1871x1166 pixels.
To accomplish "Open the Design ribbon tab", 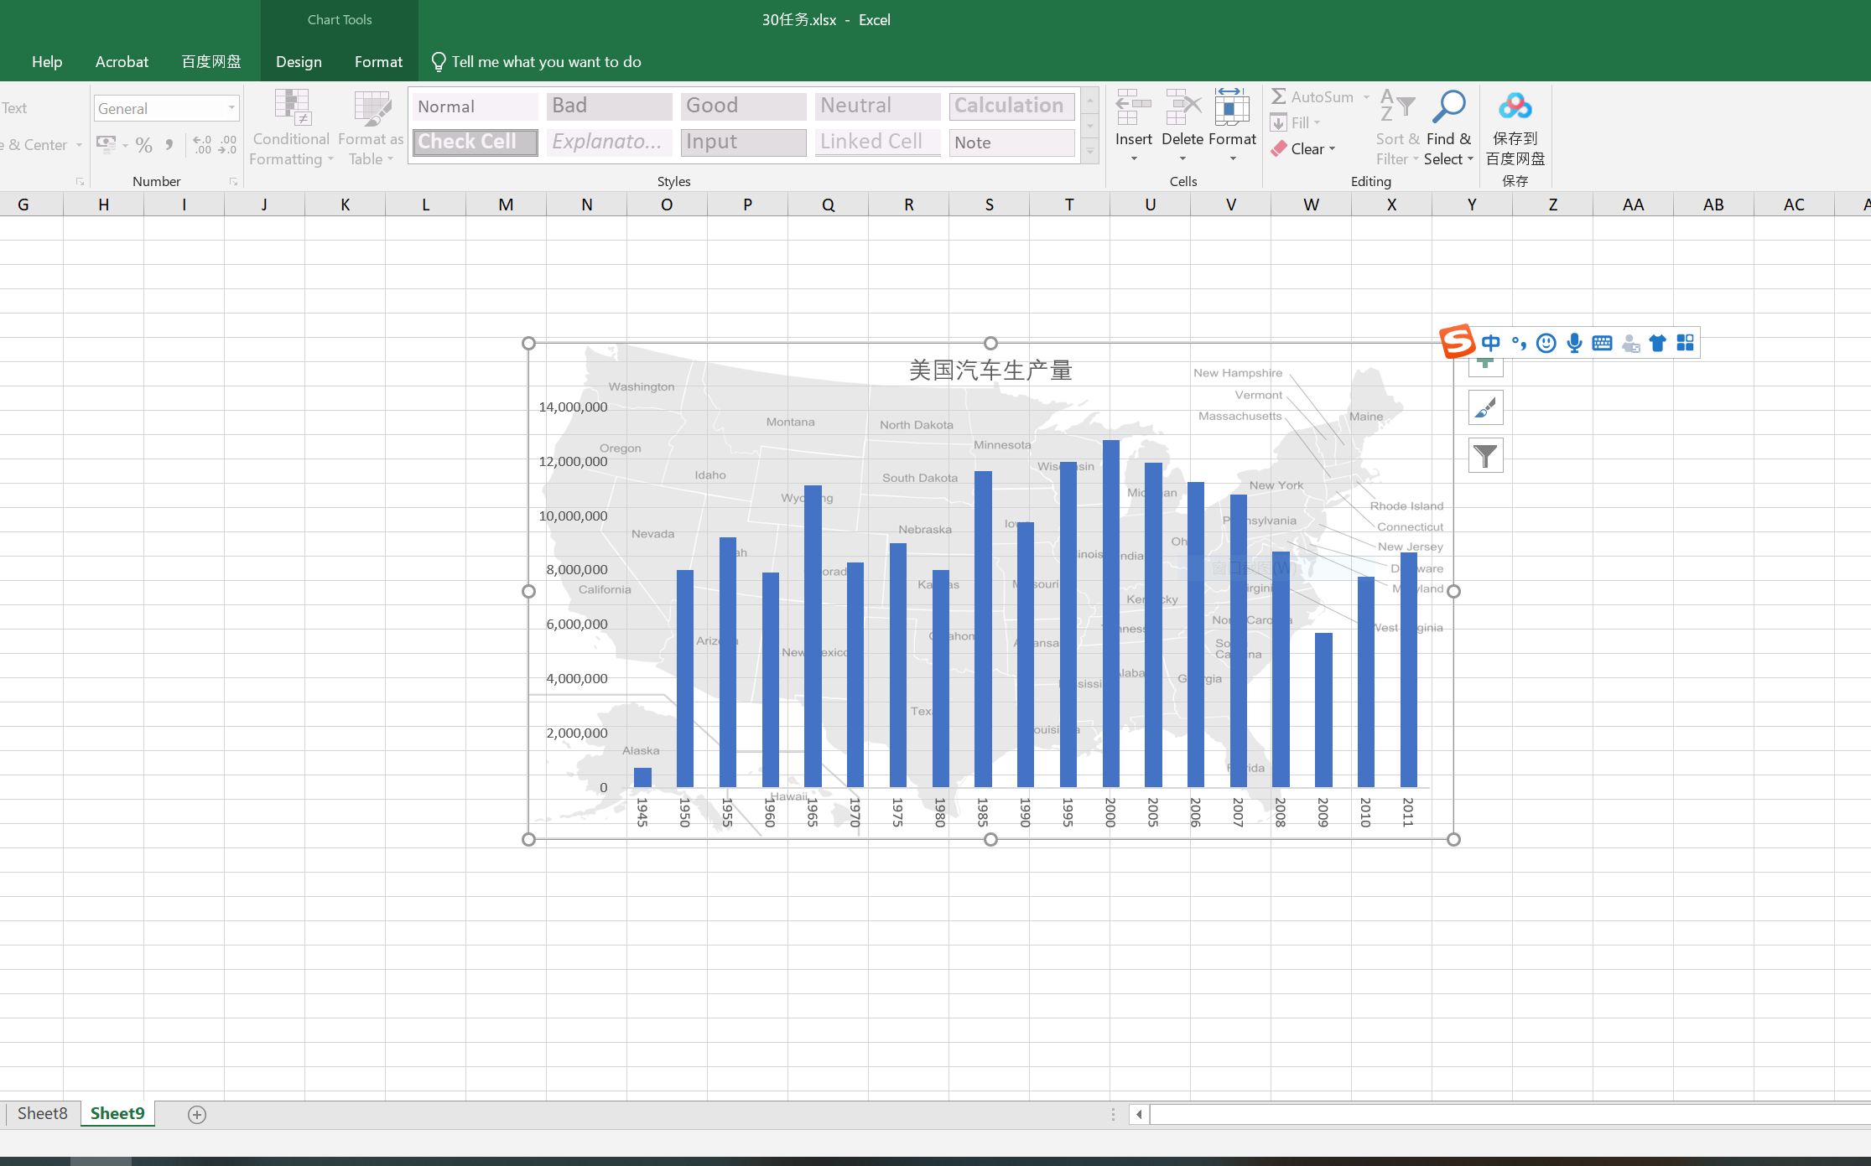I will pos(299,62).
